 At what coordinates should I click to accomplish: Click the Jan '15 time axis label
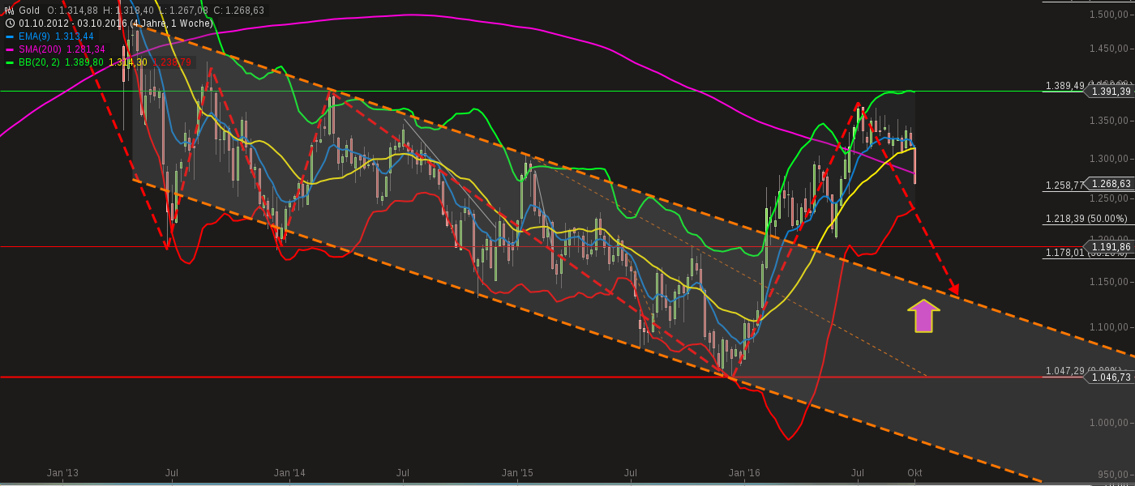[x=517, y=472]
